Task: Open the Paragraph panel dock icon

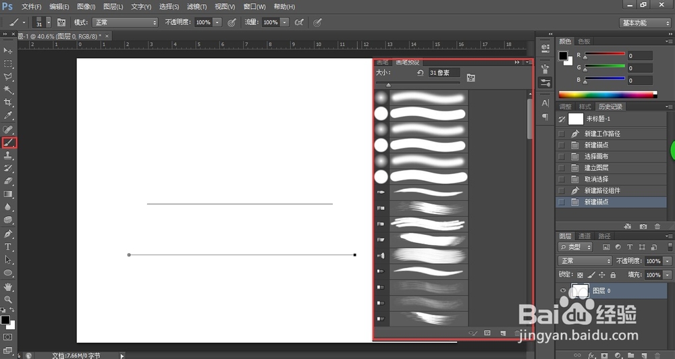Action: coord(545,117)
